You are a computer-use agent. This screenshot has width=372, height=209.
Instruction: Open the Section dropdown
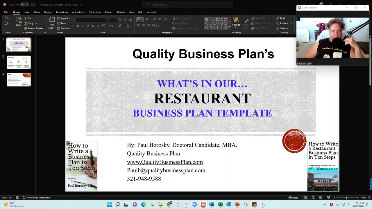pos(64,28)
